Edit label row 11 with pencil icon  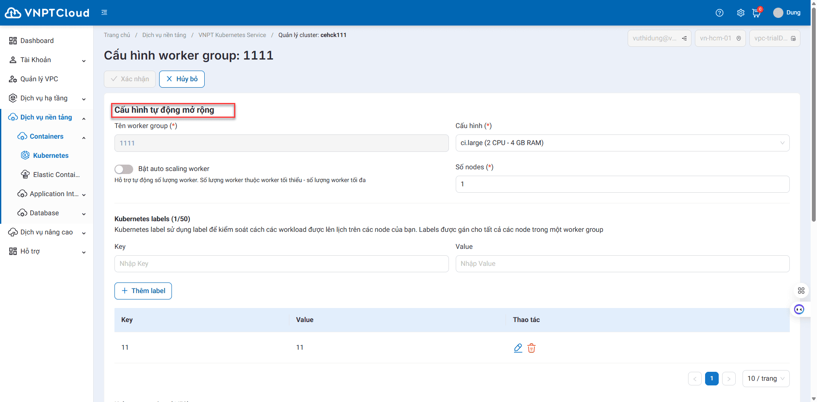[518, 348]
